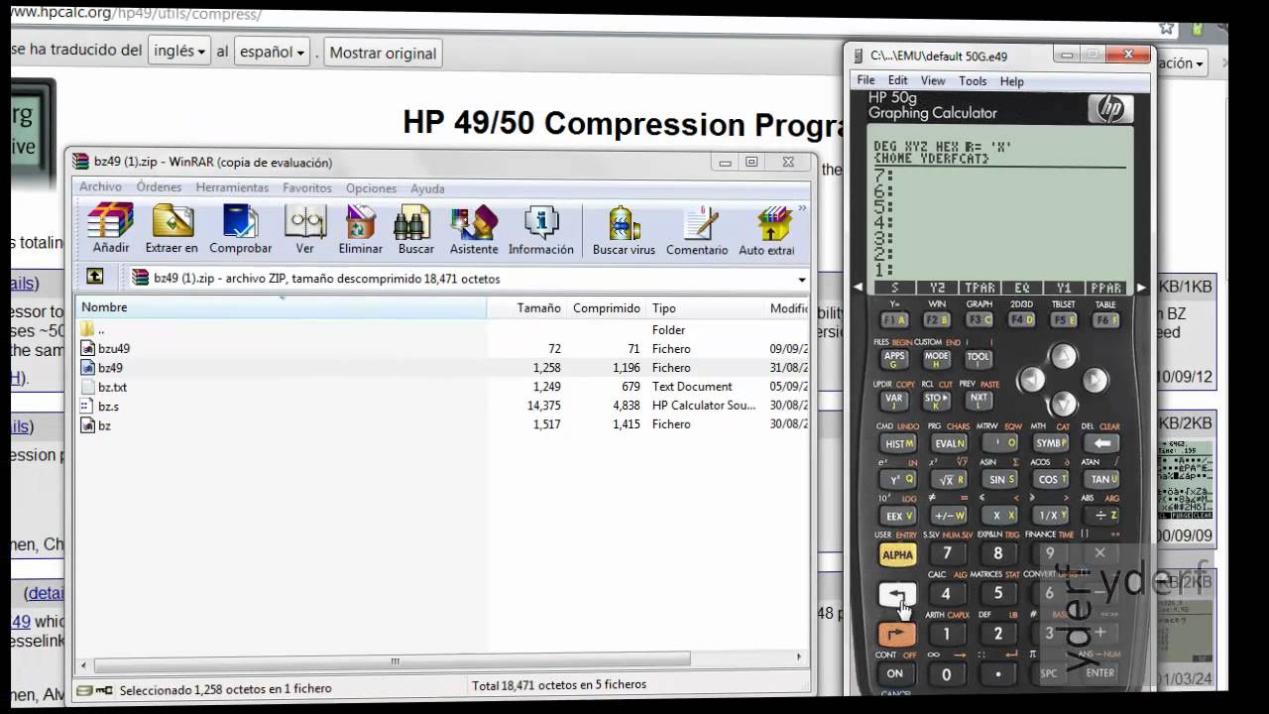Image resolution: width=1269 pixels, height=714 pixels.
Task: Open the emulator Edit menu
Action: click(897, 80)
